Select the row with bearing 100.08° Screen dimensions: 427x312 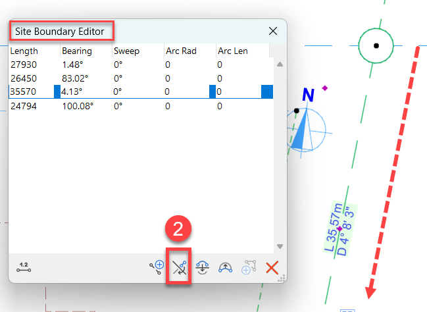click(x=75, y=105)
